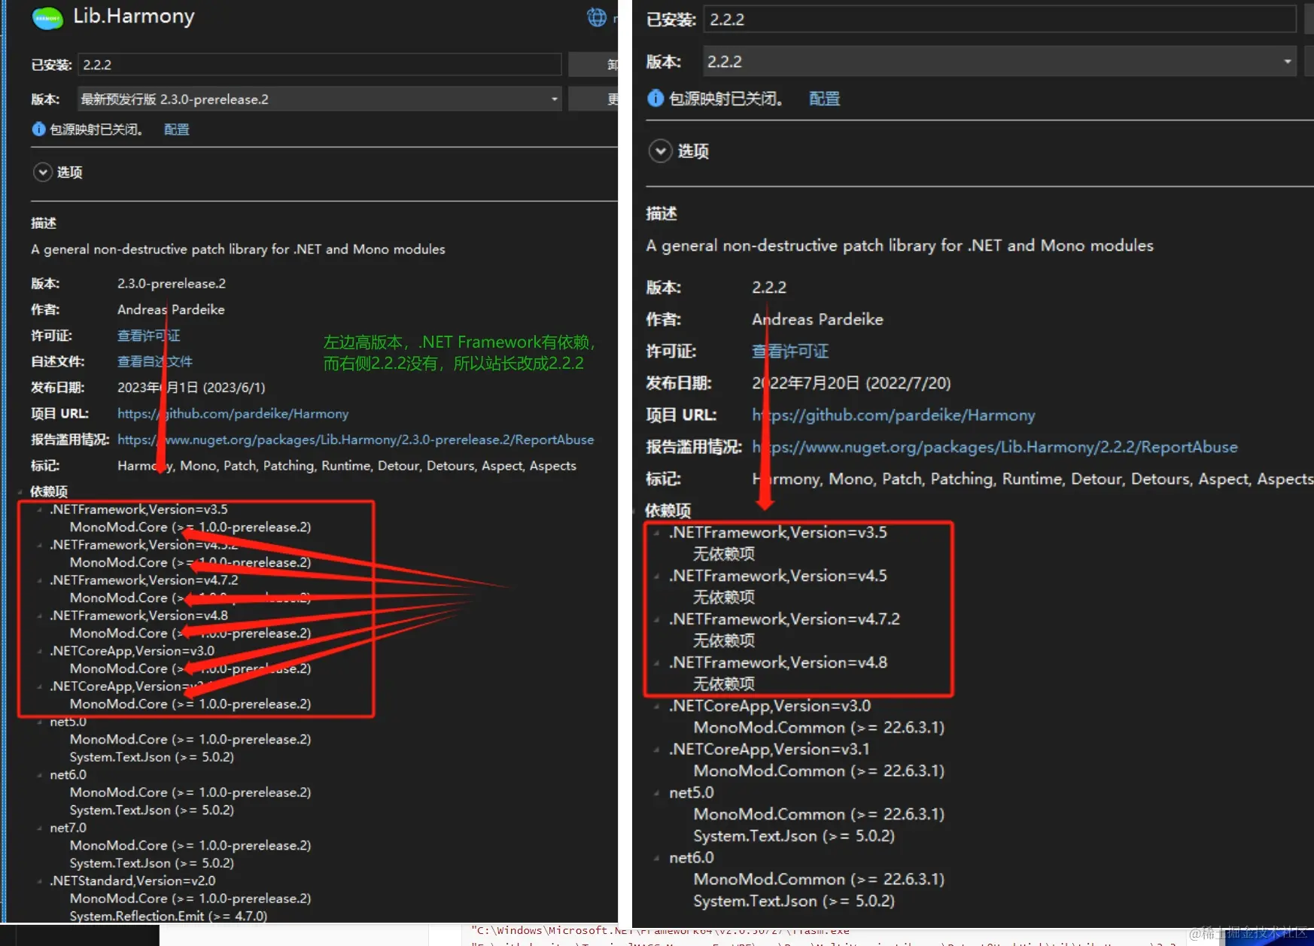The width and height of the screenshot is (1314, 946).
Task: Select MonoMod.Core row under left .NETStandard v2.0
Action: coord(190,899)
